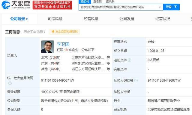Image resolution: width=192 pixels, height=115 pixels.
Task: Click the 行业 value 科技推广和应用服务业
Action: 164,101
